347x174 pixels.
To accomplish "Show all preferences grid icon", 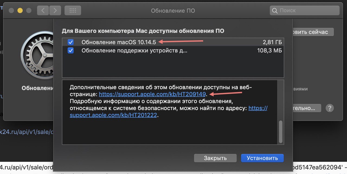I will pyautogui.click(x=73, y=11).
